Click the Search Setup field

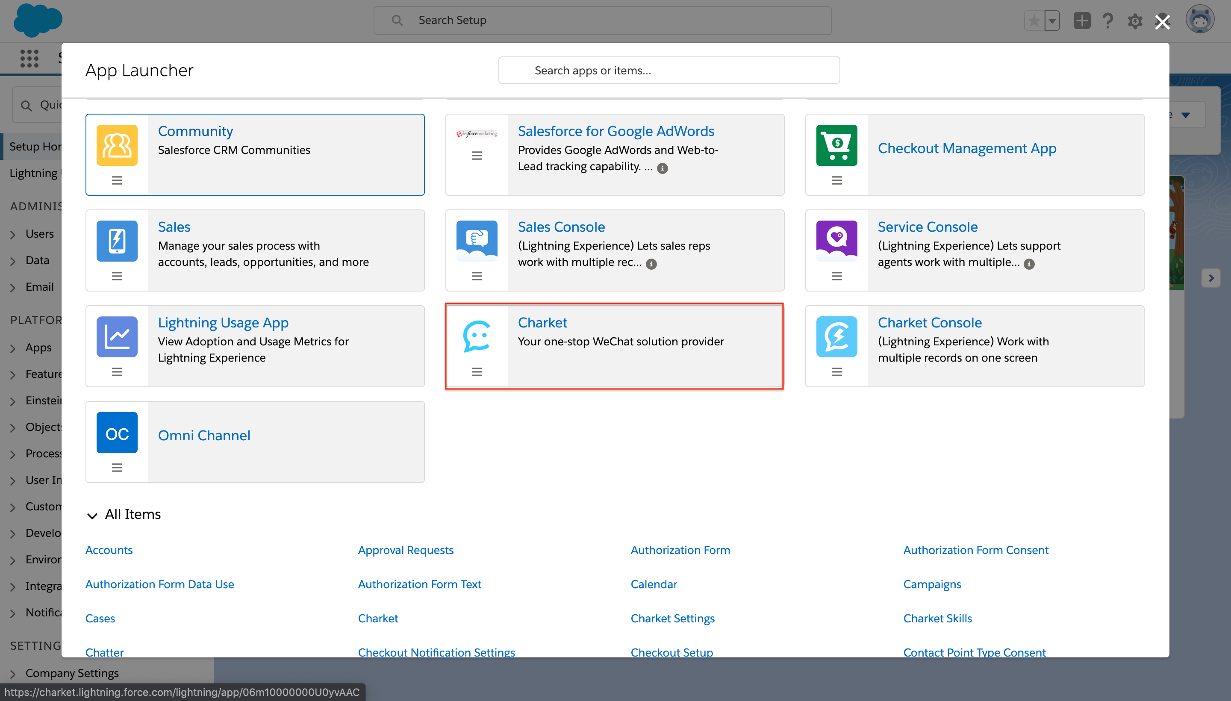pos(602,20)
